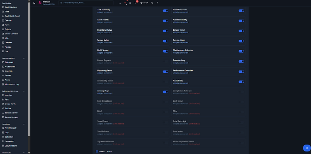Turn off Maintenance Calendar widget toggle

click(241, 51)
